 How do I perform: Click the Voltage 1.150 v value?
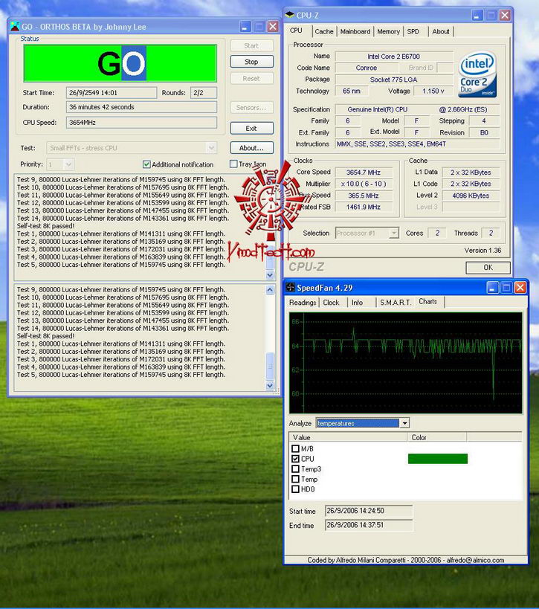point(433,91)
